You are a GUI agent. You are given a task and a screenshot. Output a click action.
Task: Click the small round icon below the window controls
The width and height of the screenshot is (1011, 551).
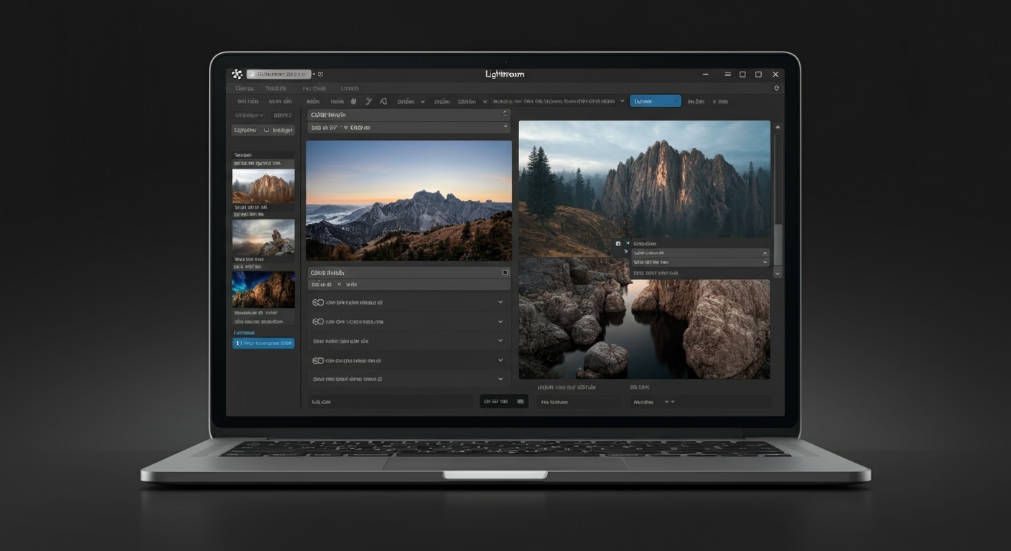pyautogui.click(x=776, y=88)
